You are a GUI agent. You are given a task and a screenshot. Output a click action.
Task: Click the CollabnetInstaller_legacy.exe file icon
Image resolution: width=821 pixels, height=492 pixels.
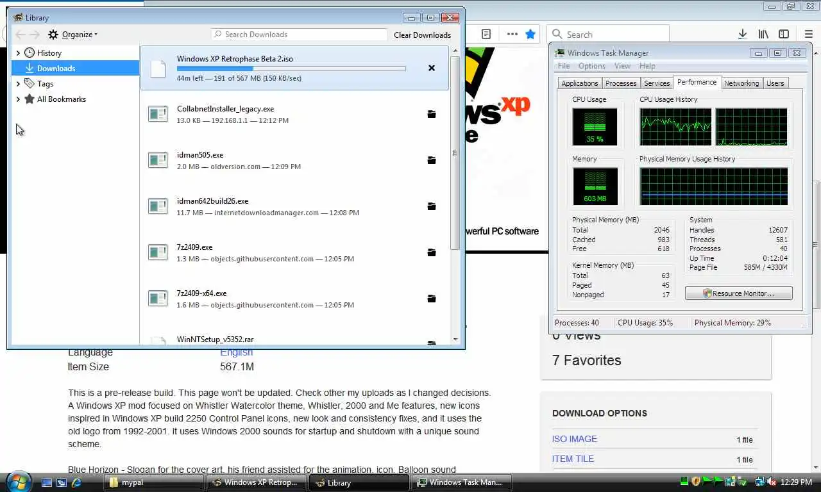(x=158, y=114)
